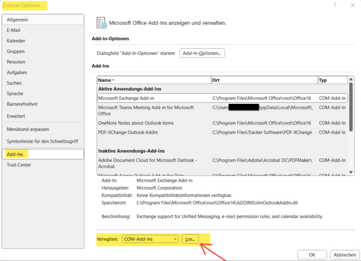Select the Allgemein category

pyautogui.click(x=18, y=20)
